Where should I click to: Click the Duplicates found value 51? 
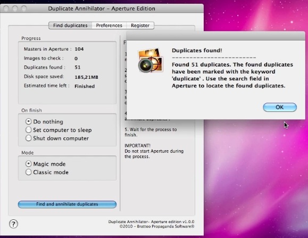[x=78, y=68]
